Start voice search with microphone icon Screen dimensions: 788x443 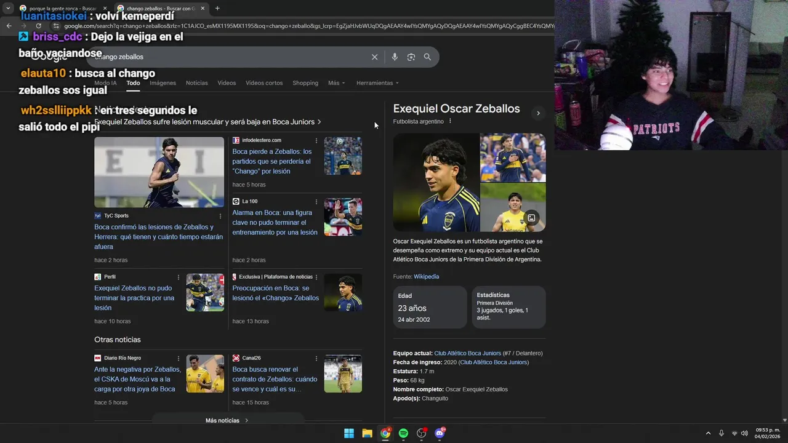tap(395, 57)
